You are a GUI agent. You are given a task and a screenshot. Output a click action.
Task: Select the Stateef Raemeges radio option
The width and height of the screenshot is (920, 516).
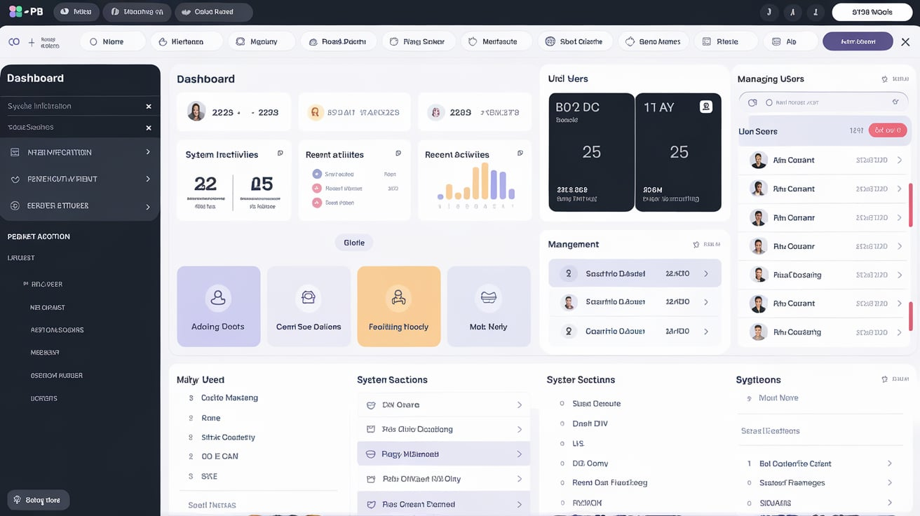click(x=750, y=483)
